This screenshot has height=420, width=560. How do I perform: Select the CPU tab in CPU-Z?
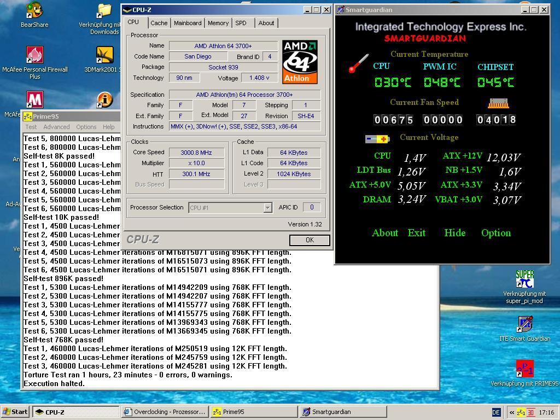[133, 22]
